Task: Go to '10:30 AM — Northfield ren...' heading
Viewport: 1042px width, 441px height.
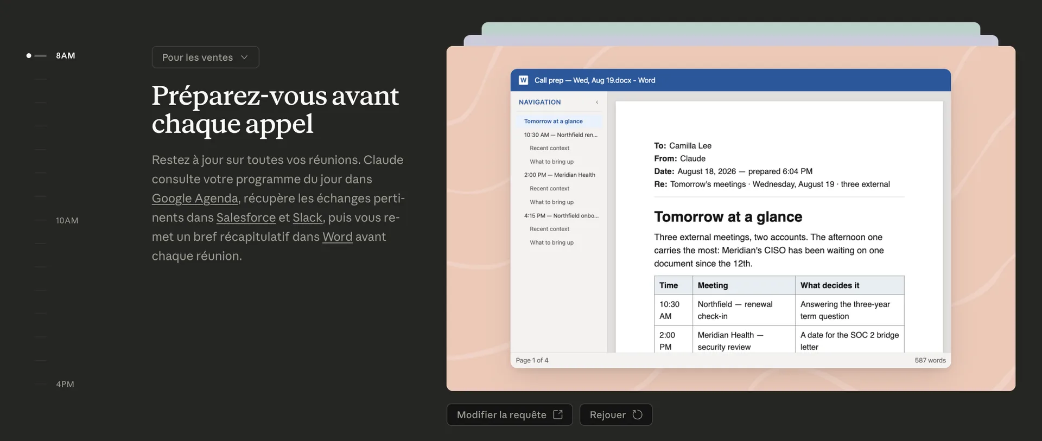Action: tap(561, 135)
